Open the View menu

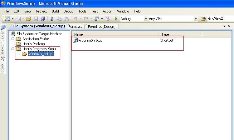(28, 11)
